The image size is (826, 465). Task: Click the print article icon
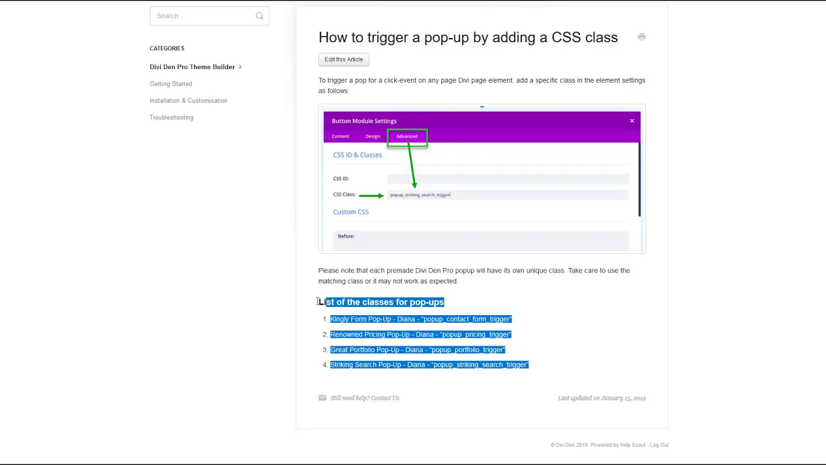641,37
